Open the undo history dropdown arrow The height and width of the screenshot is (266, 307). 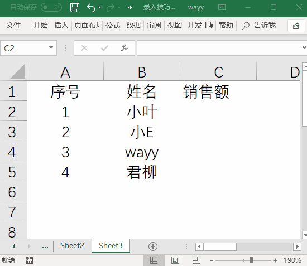point(100,8)
